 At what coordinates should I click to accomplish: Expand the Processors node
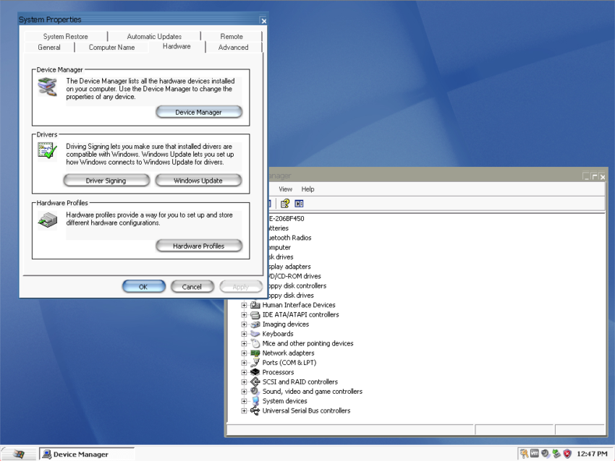244,372
